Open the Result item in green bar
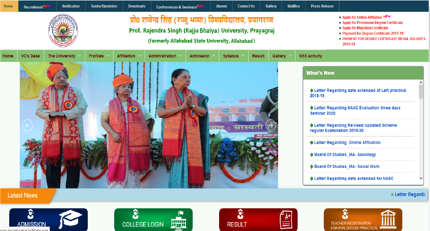Image resolution: width=430 pixels, height=231 pixels. coord(258,56)
